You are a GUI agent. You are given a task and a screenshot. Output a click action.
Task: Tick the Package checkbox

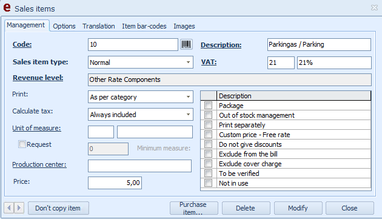pos(209,106)
